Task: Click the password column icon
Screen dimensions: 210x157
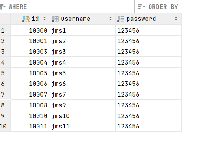Action: (121, 19)
